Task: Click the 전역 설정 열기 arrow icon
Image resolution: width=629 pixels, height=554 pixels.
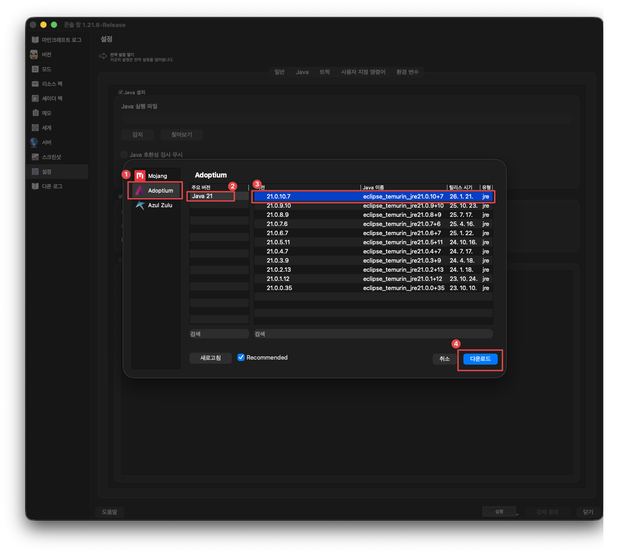Action: (103, 56)
